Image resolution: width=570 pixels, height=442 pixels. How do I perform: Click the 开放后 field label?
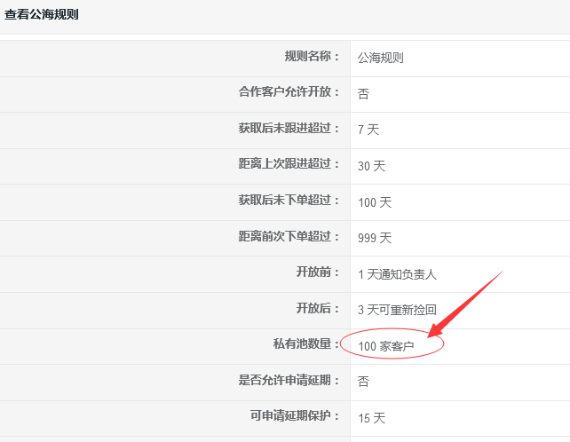pyautogui.click(x=318, y=309)
